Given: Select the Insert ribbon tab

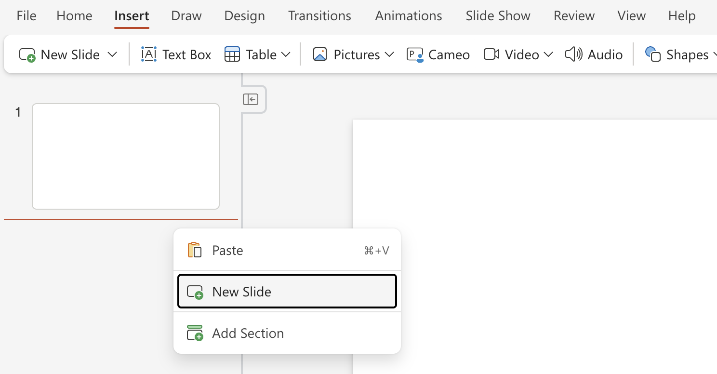Looking at the screenshot, I should tap(132, 16).
